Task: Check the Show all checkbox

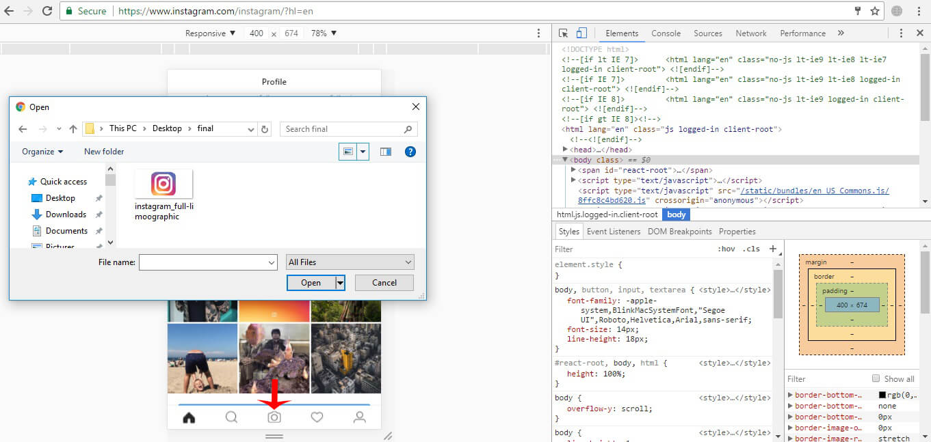Action: 876,378
